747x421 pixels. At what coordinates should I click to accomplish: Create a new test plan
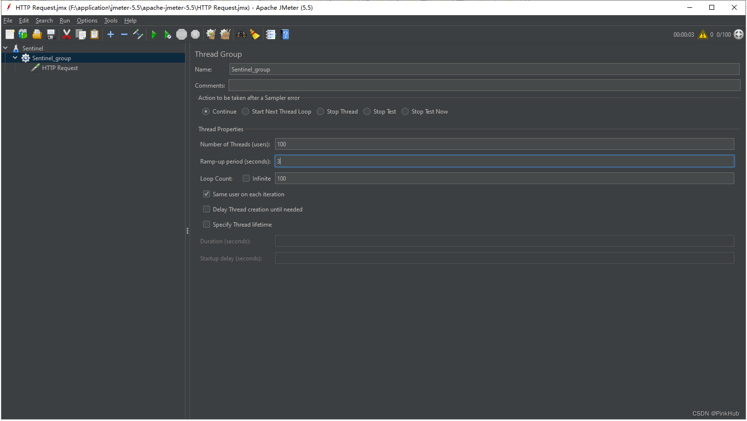[10, 34]
